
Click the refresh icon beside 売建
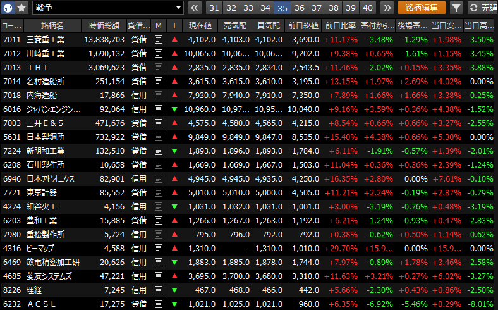pyautogui.click(x=473, y=8)
